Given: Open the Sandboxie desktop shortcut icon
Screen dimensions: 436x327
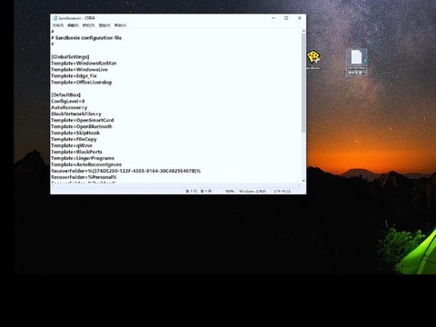Looking at the screenshot, I should 313,57.
